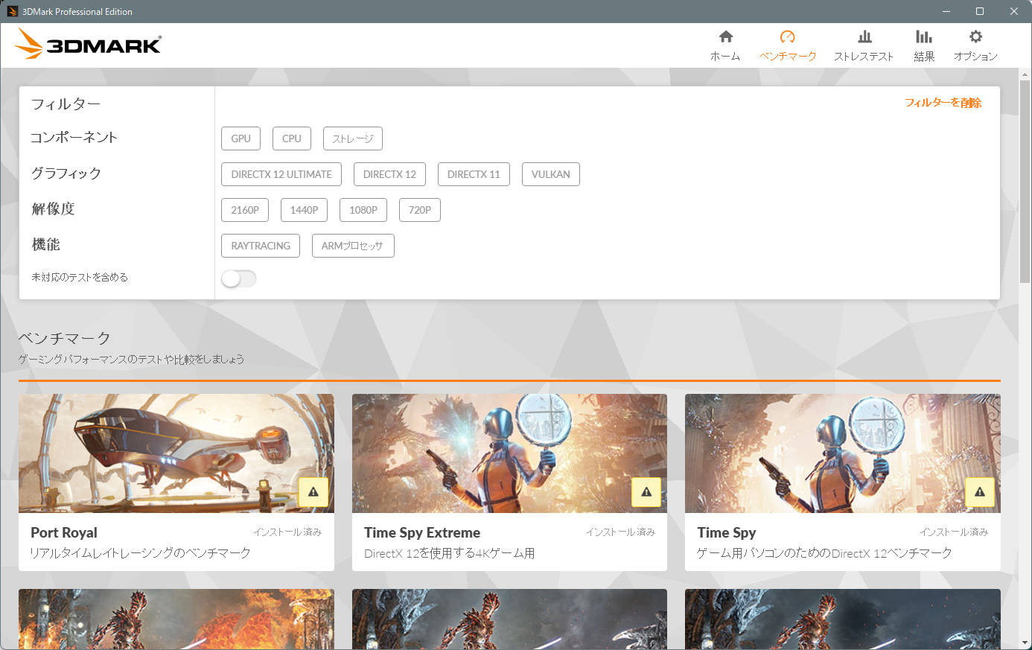
Task: Click the Time Spy thumbnail image
Action: click(843, 453)
